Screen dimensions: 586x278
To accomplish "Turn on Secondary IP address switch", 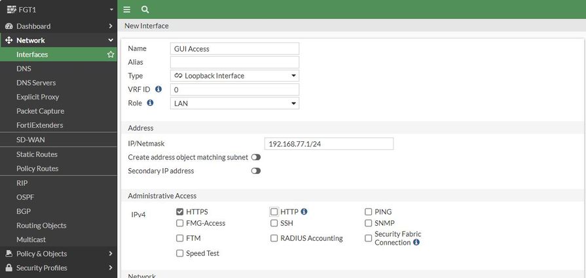I will pyautogui.click(x=255, y=171).
